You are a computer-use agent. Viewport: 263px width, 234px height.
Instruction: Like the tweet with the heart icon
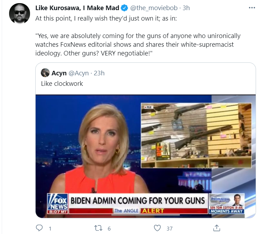[157, 228]
